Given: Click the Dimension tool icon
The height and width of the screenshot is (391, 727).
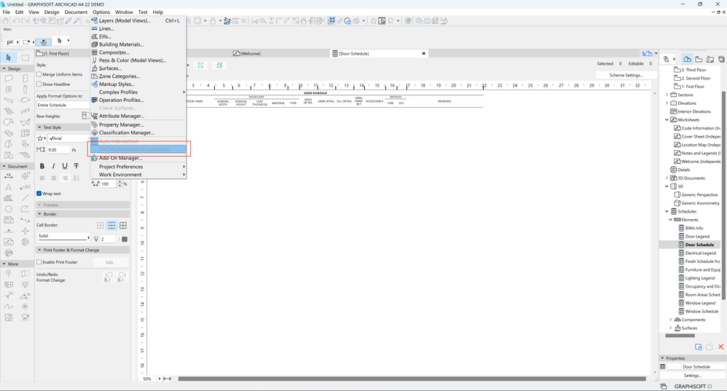Looking at the screenshot, I should tap(9, 176).
